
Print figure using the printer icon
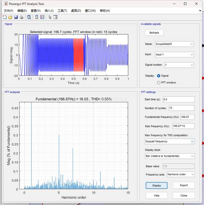tap(21, 17)
